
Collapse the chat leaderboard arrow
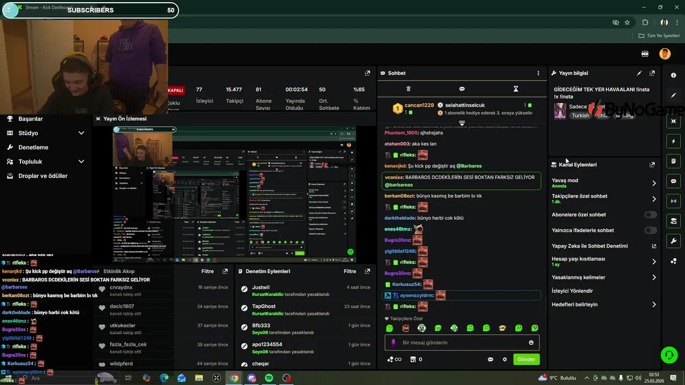[462, 122]
